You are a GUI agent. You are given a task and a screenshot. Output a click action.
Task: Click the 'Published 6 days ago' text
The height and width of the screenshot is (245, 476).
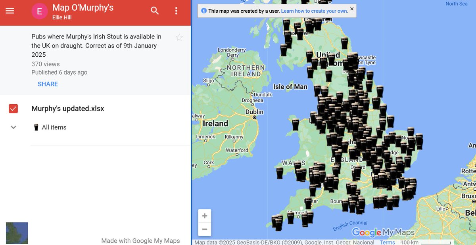59,72
